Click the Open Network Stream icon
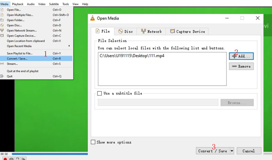This screenshot has width=272, height=160. [2, 30]
